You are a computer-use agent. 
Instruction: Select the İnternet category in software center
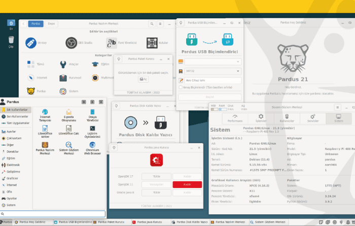pos(37,78)
